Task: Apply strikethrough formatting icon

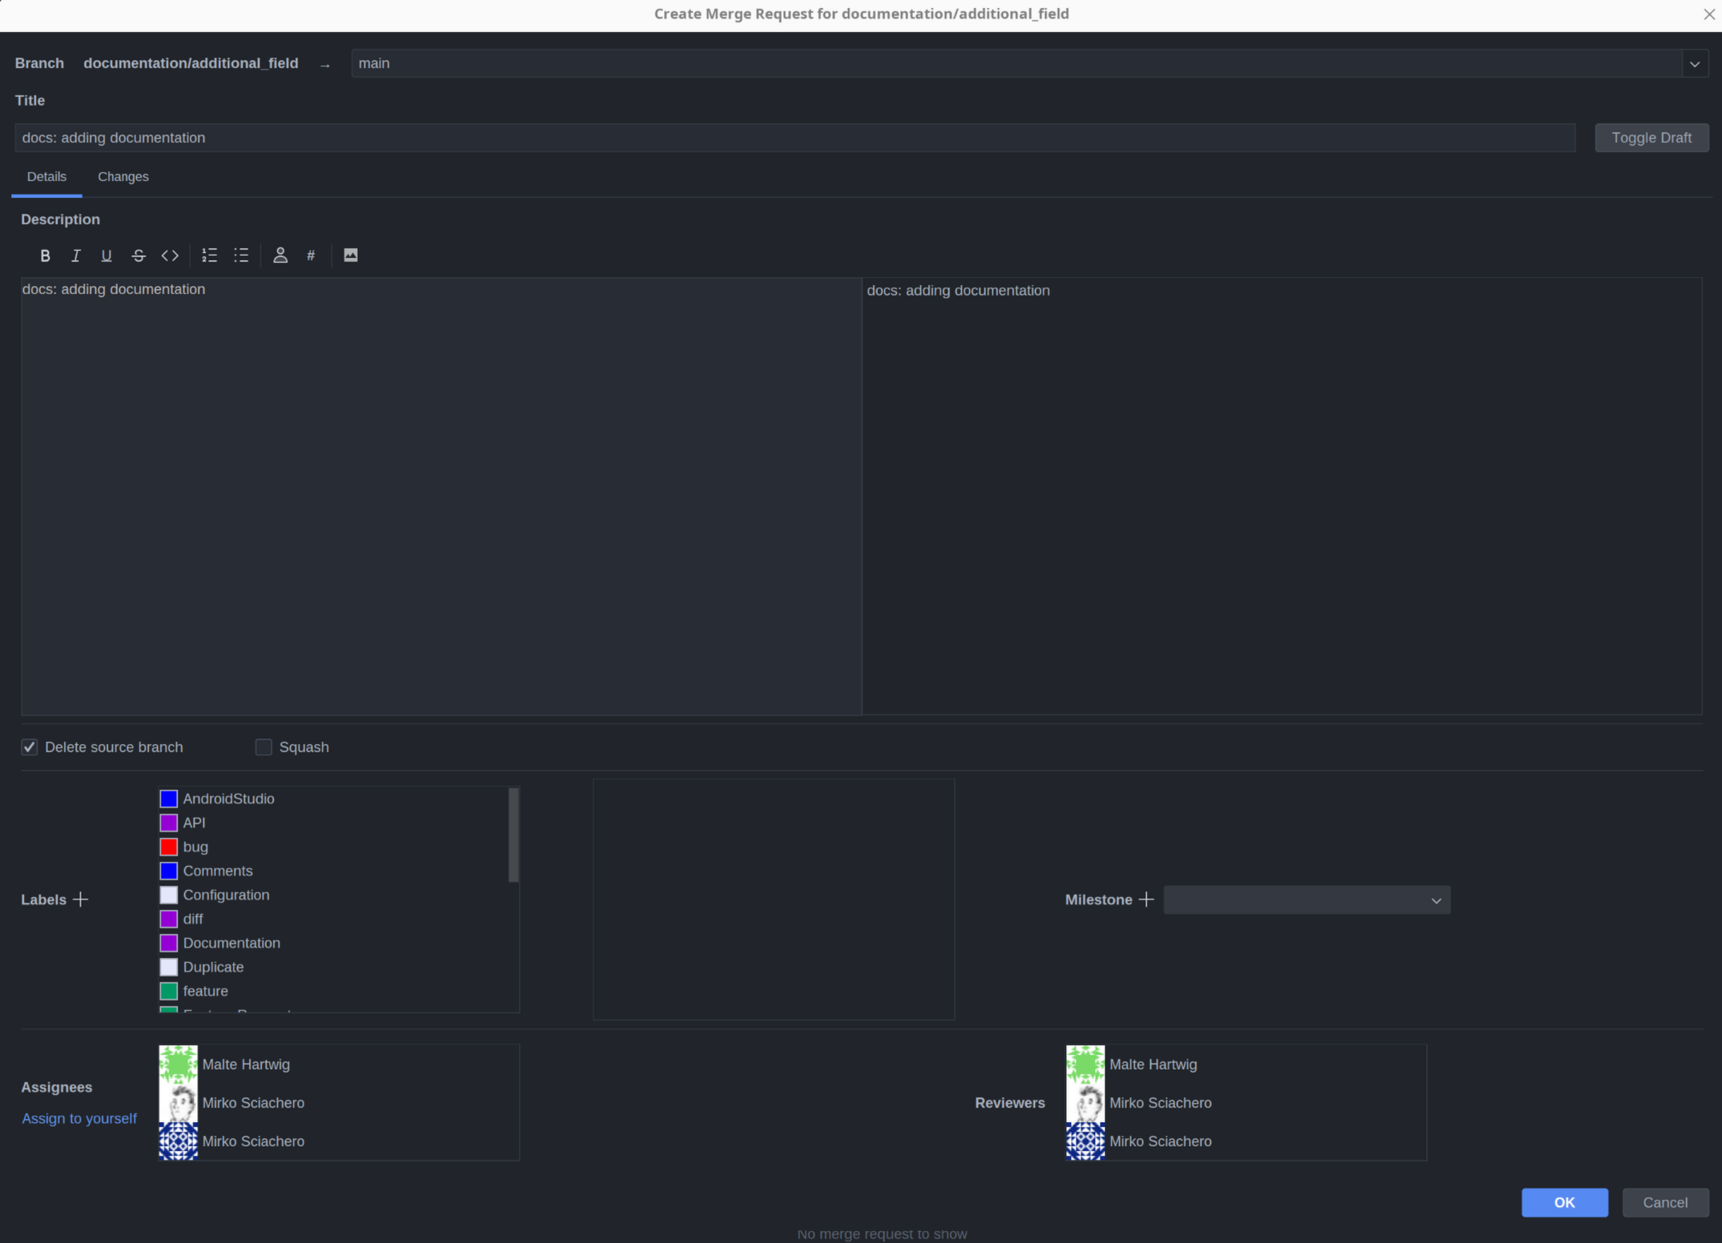Action: point(139,255)
